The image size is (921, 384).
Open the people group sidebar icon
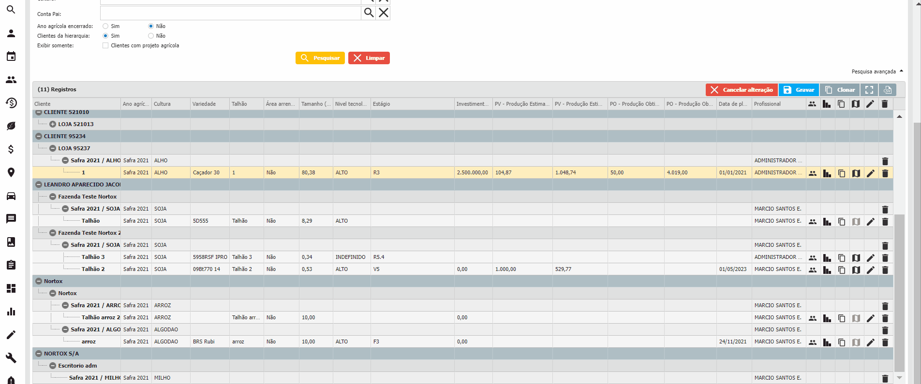click(x=11, y=80)
